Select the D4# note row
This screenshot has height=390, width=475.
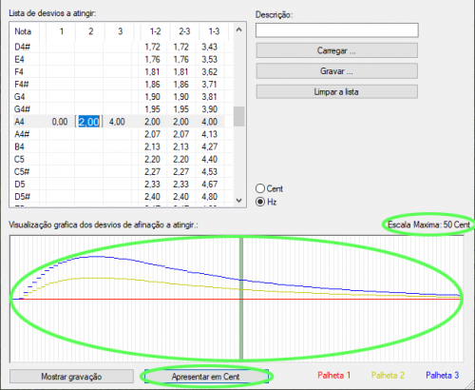click(x=122, y=47)
